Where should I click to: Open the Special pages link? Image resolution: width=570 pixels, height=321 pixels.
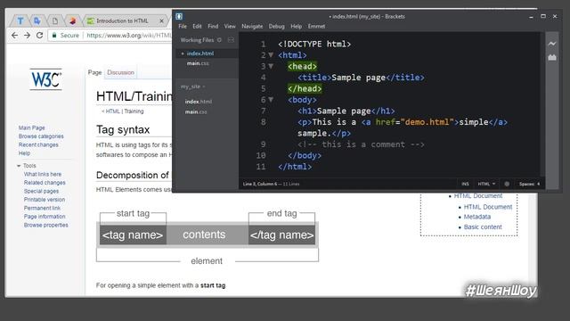[41, 191]
